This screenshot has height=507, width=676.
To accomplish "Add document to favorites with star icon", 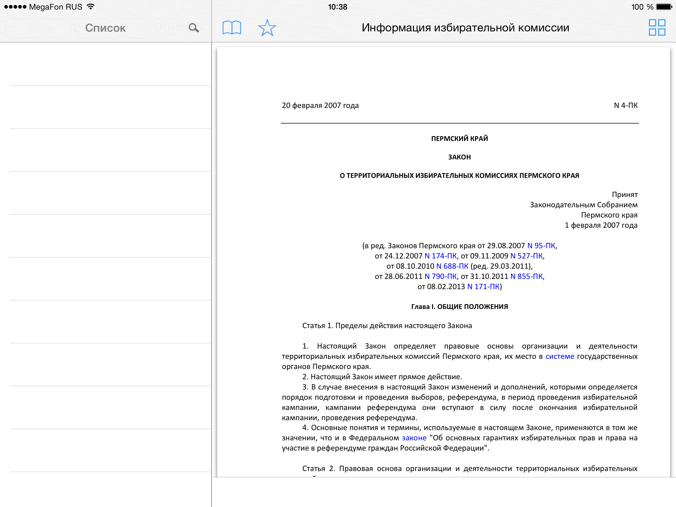I will [x=267, y=27].
